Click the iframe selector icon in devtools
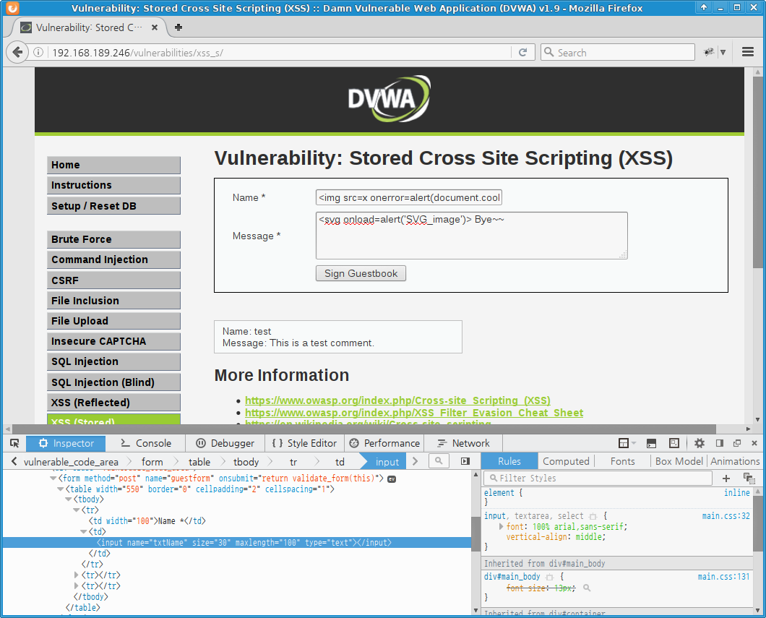Screen dimensions: 766x618 (624, 443)
